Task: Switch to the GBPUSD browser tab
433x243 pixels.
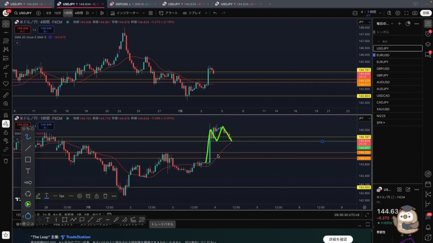Action: click(x=133, y=4)
